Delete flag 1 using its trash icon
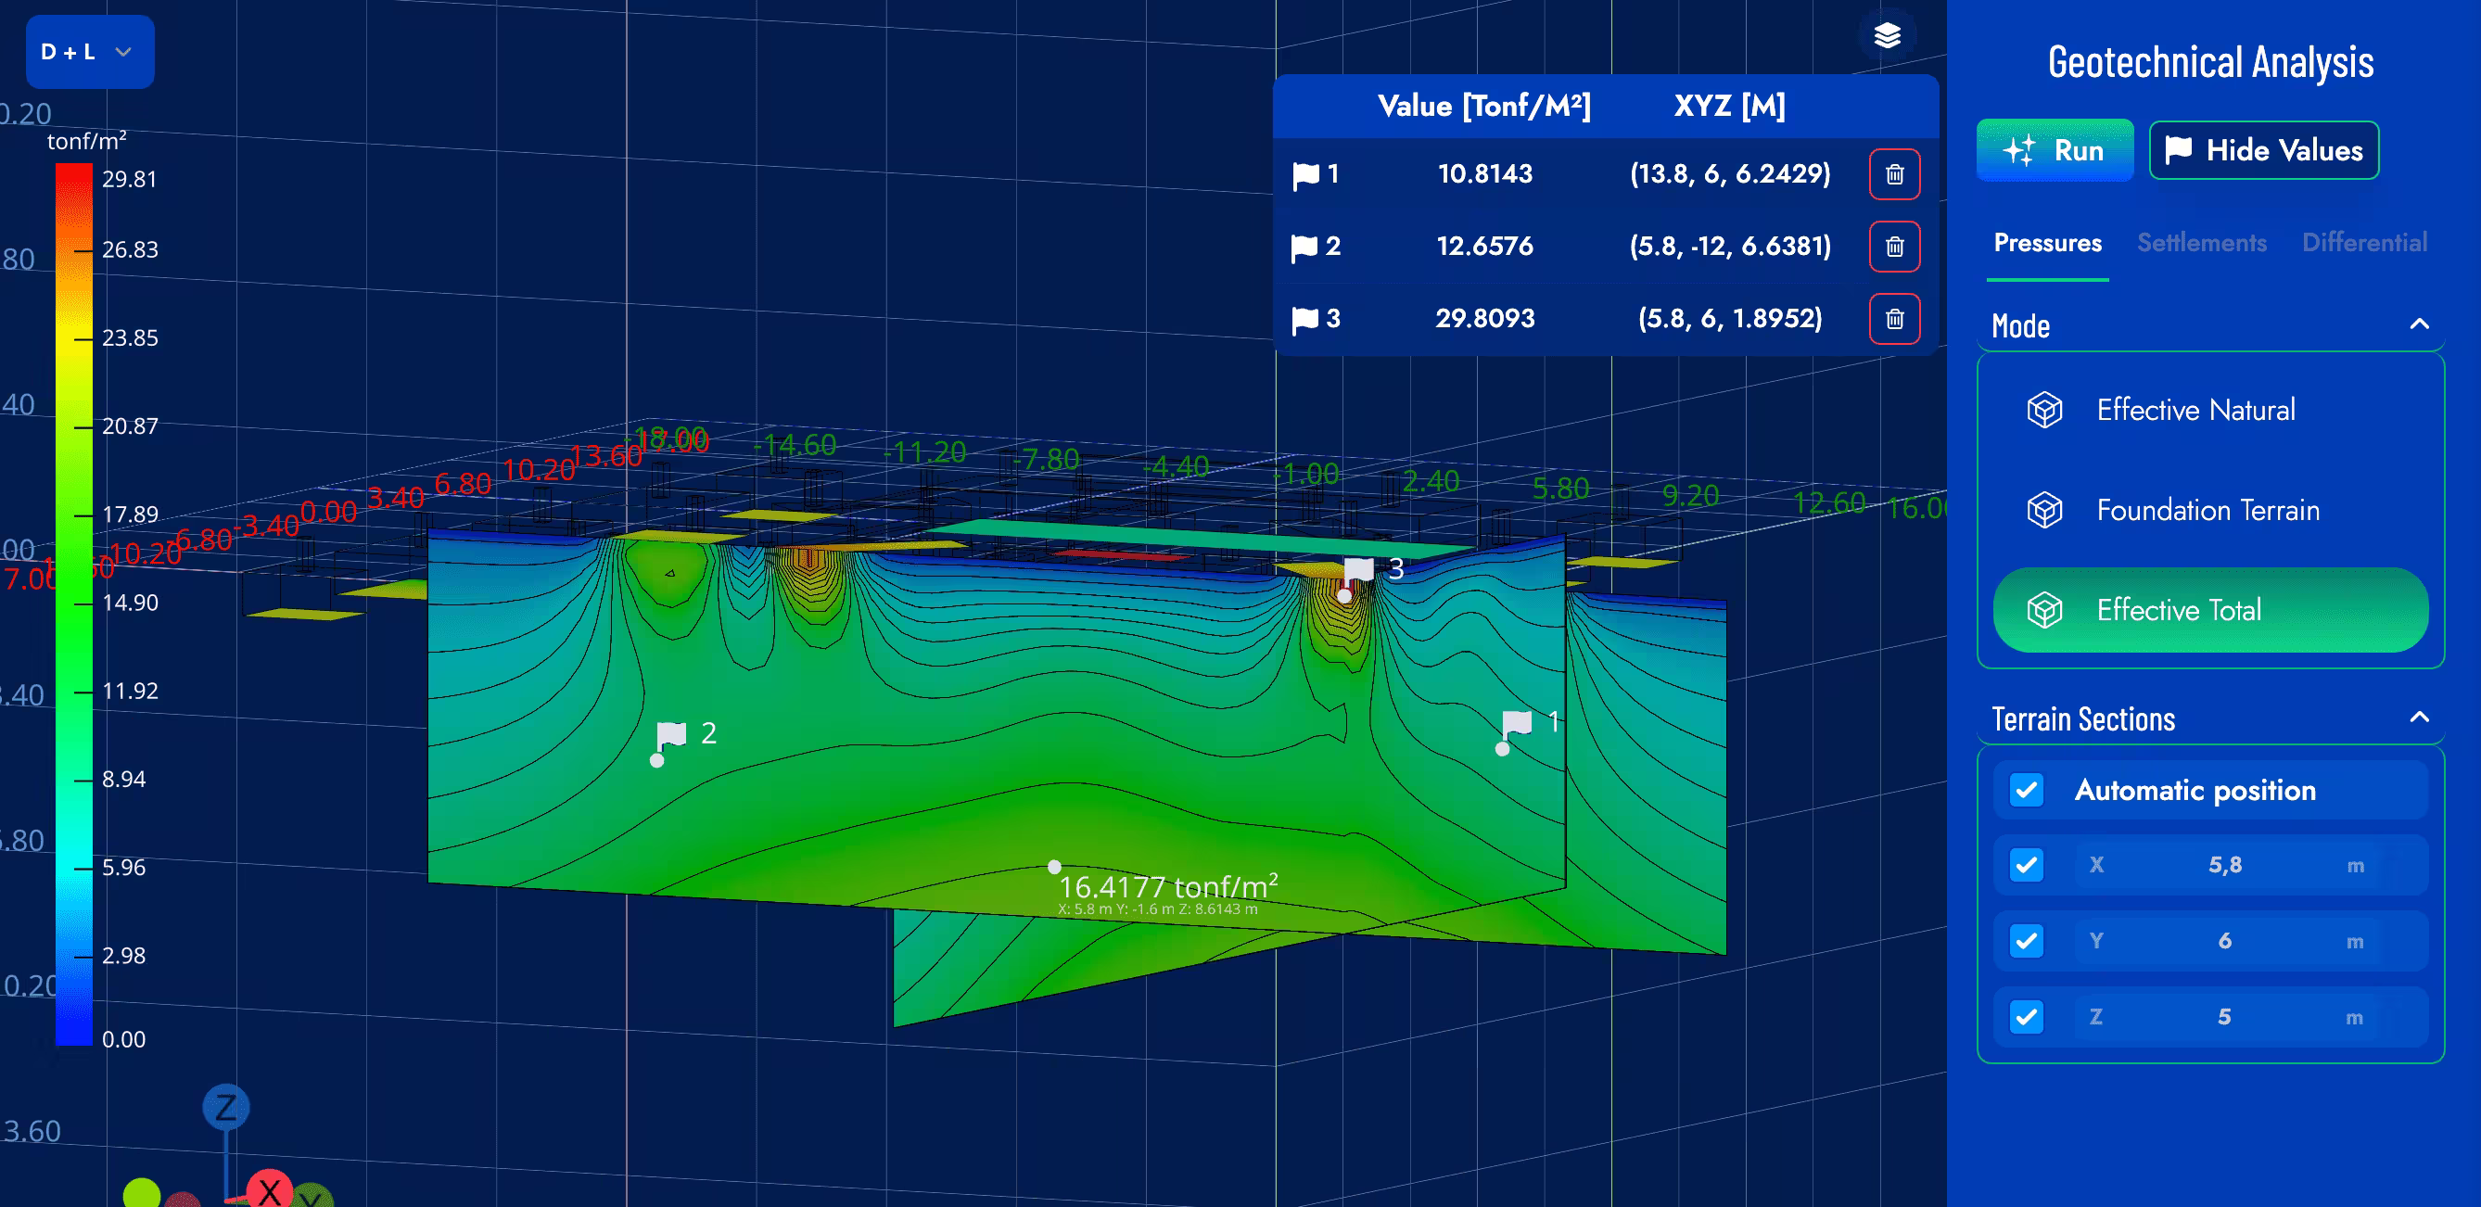The height and width of the screenshot is (1207, 2481). click(1893, 174)
